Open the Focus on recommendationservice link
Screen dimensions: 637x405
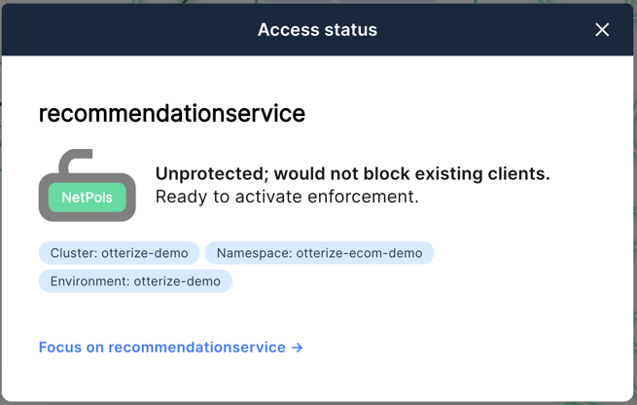170,348
